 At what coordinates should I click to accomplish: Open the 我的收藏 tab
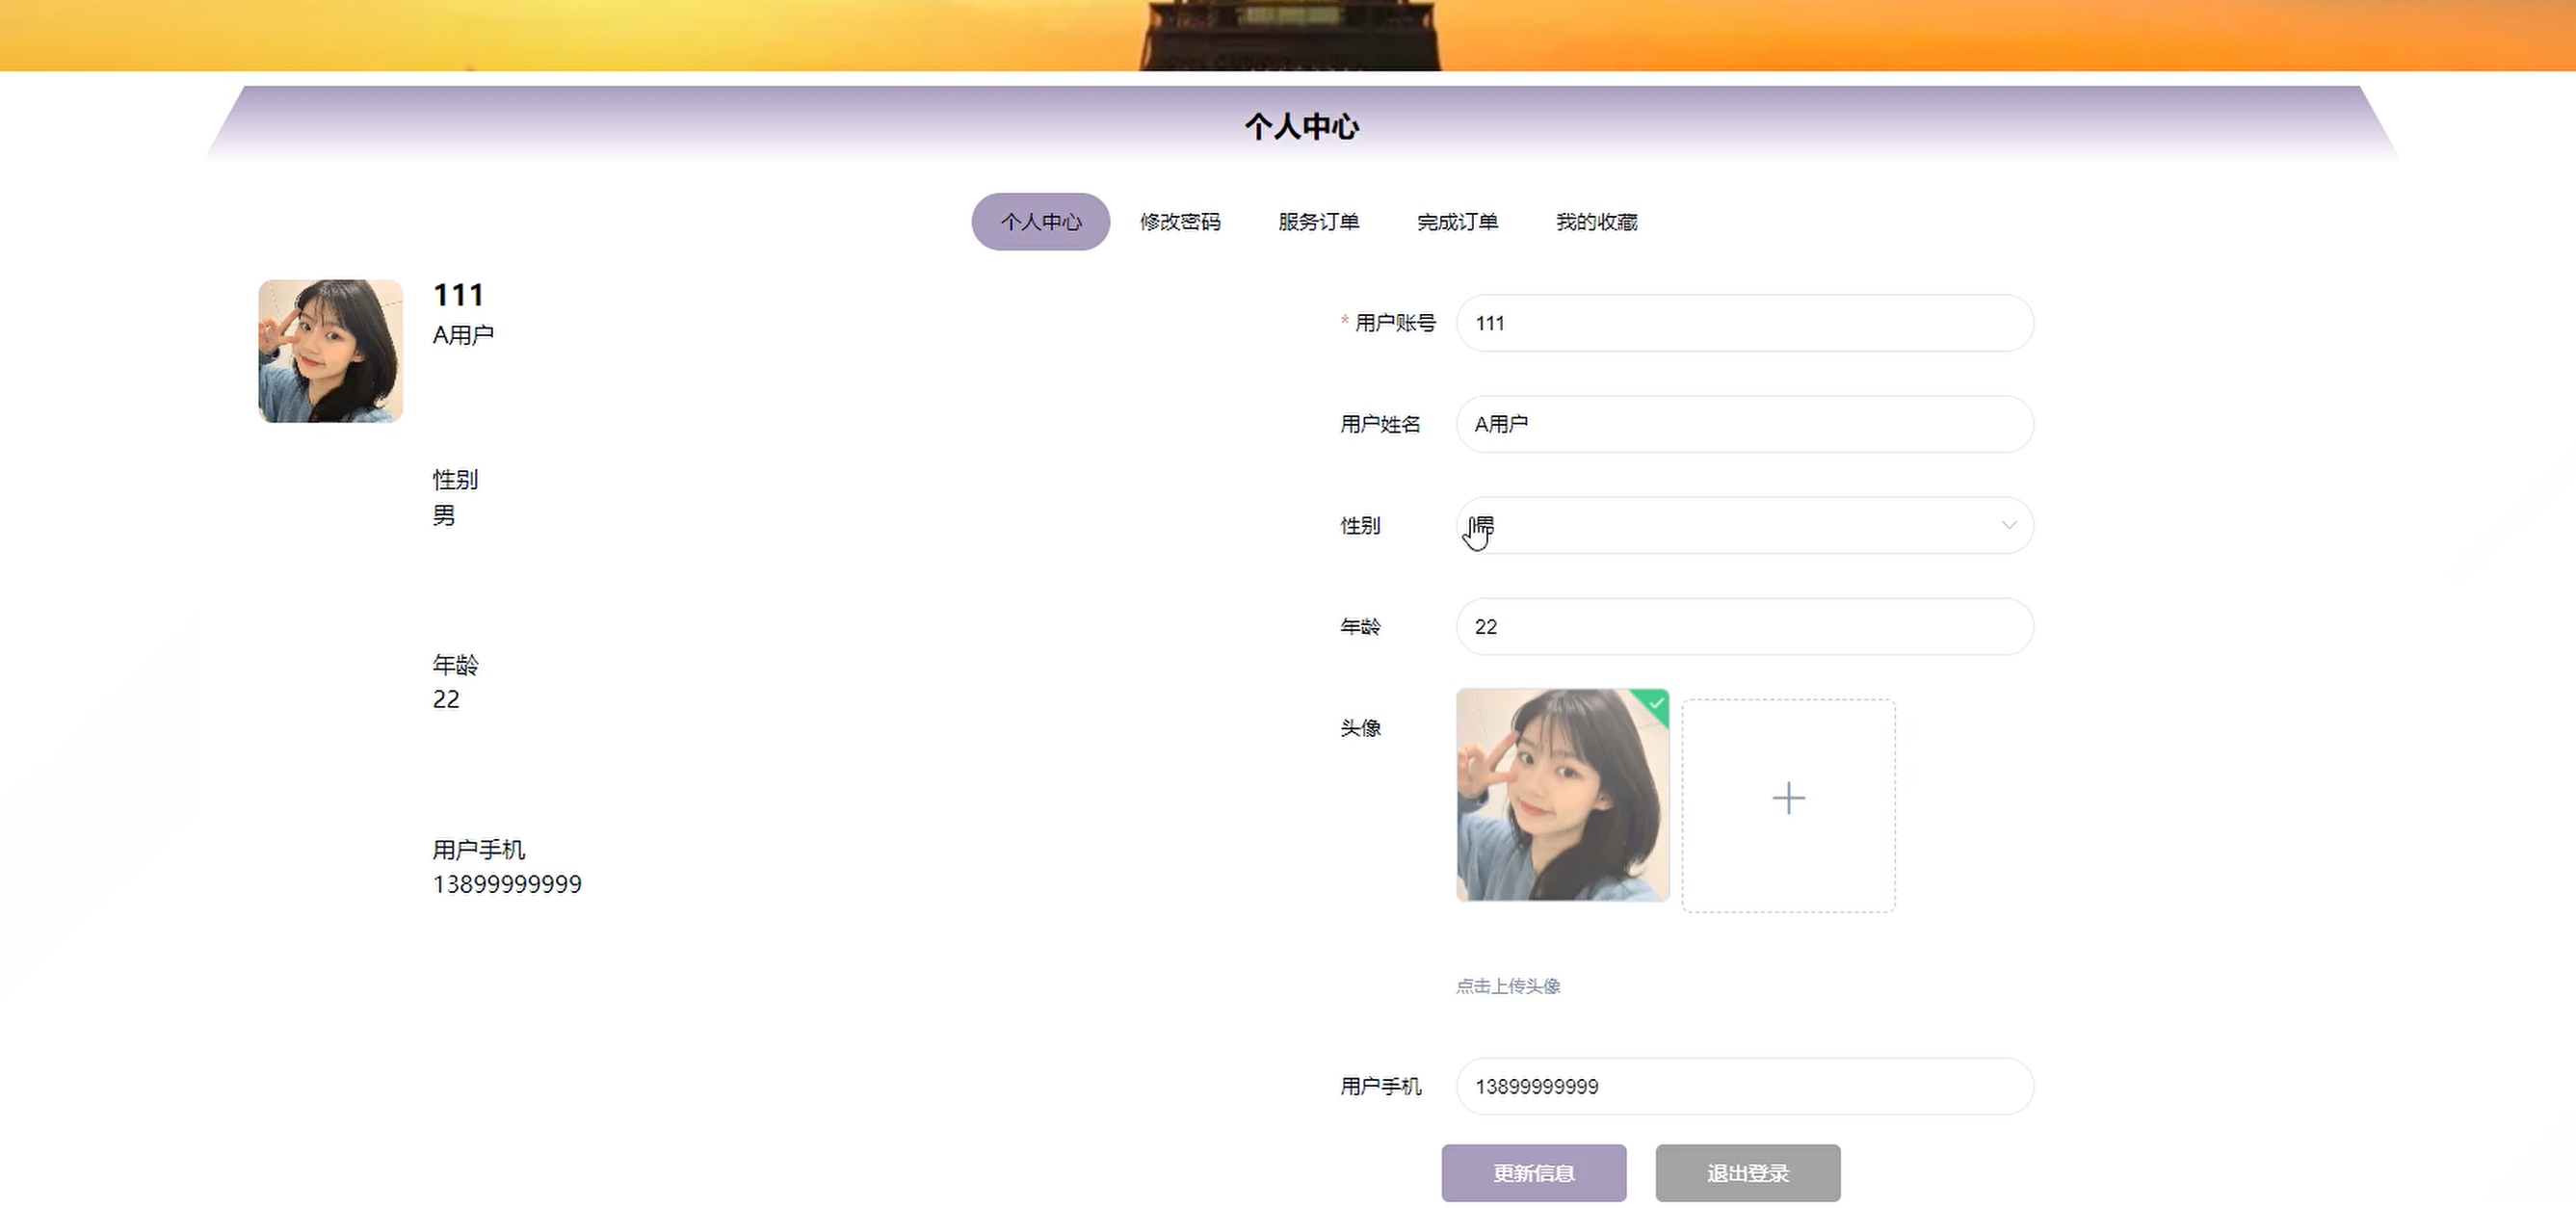[1596, 221]
